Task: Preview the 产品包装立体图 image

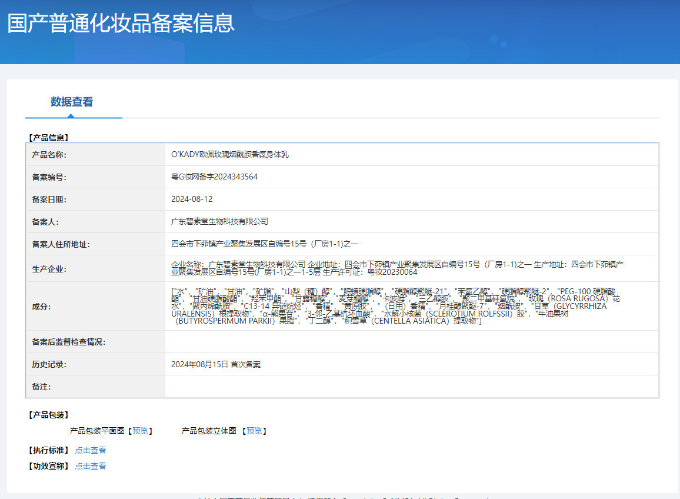Action: point(254,431)
